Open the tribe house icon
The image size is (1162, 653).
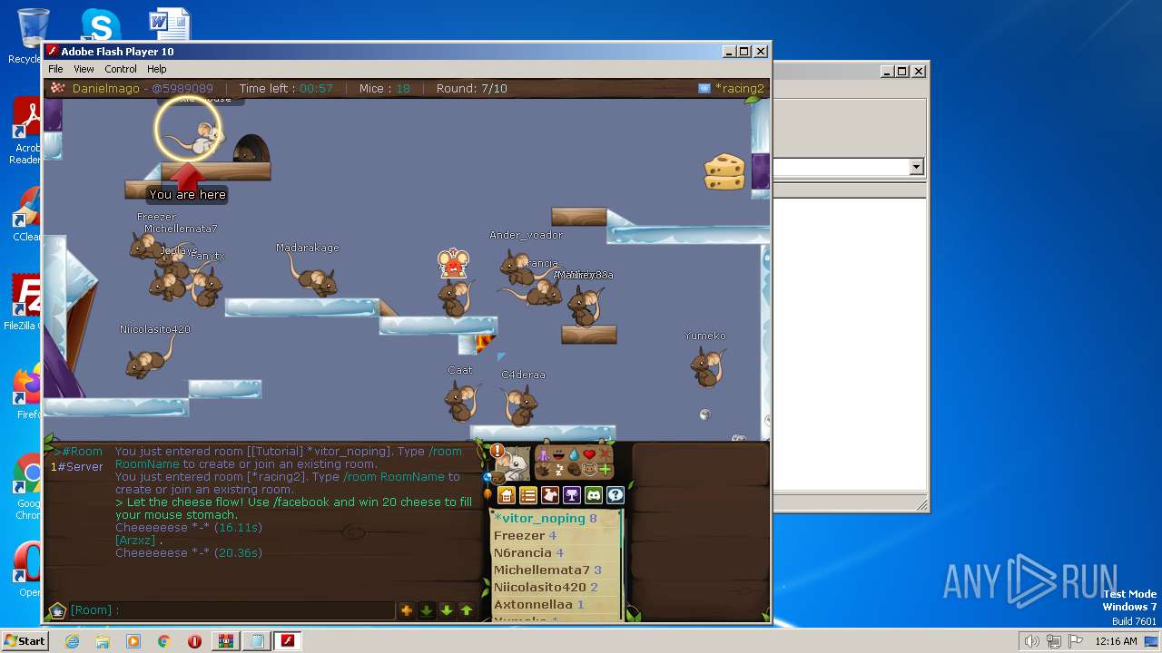click(507, 495)
